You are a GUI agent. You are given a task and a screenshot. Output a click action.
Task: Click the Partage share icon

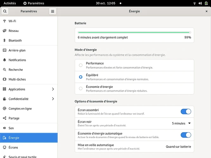pos(5,118)
